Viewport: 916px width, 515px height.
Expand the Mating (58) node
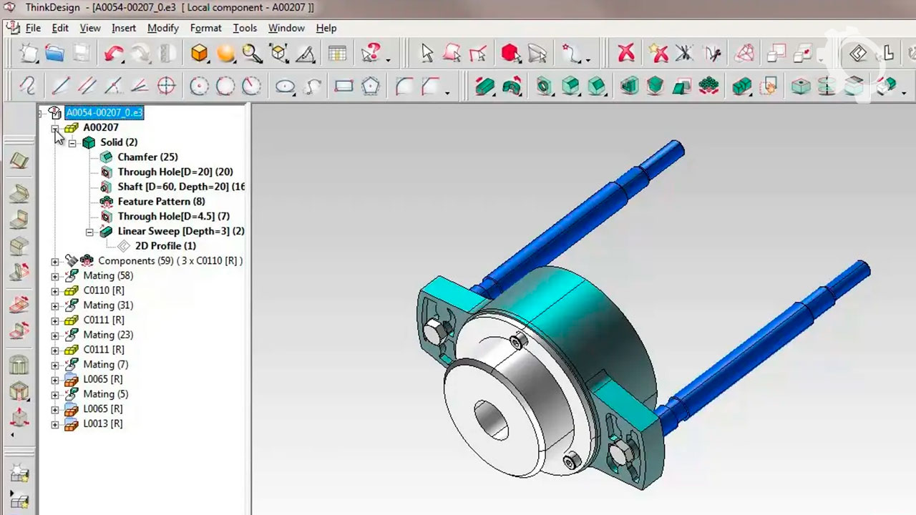coord(55,276)
